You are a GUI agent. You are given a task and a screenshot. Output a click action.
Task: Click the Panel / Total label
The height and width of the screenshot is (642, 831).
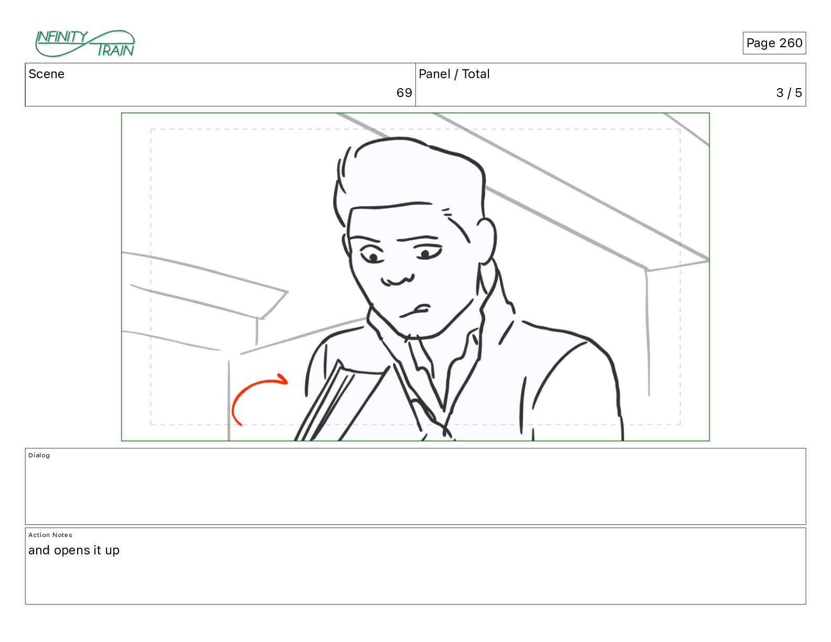(x=454, y=74)
